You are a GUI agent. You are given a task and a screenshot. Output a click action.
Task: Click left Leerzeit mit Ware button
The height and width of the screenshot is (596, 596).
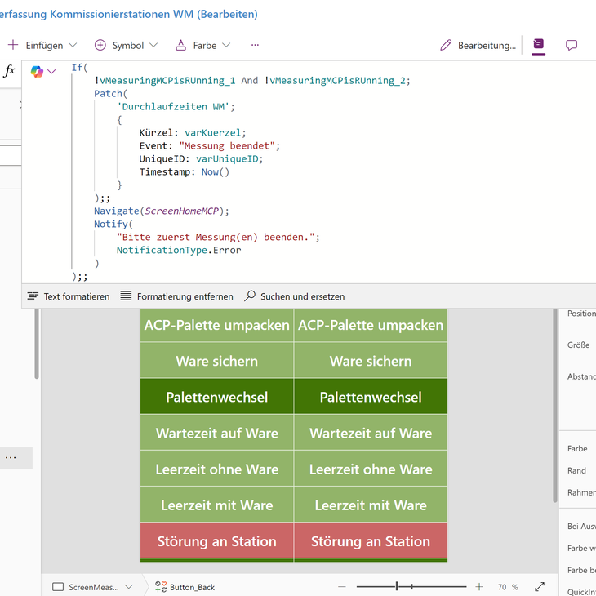click(x=216, y=505)
